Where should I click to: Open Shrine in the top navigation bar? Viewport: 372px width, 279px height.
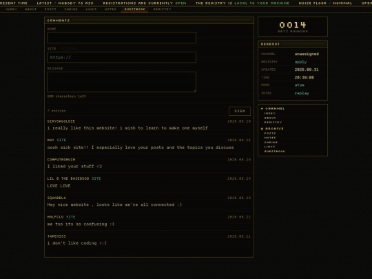click(x=71, y=9)
